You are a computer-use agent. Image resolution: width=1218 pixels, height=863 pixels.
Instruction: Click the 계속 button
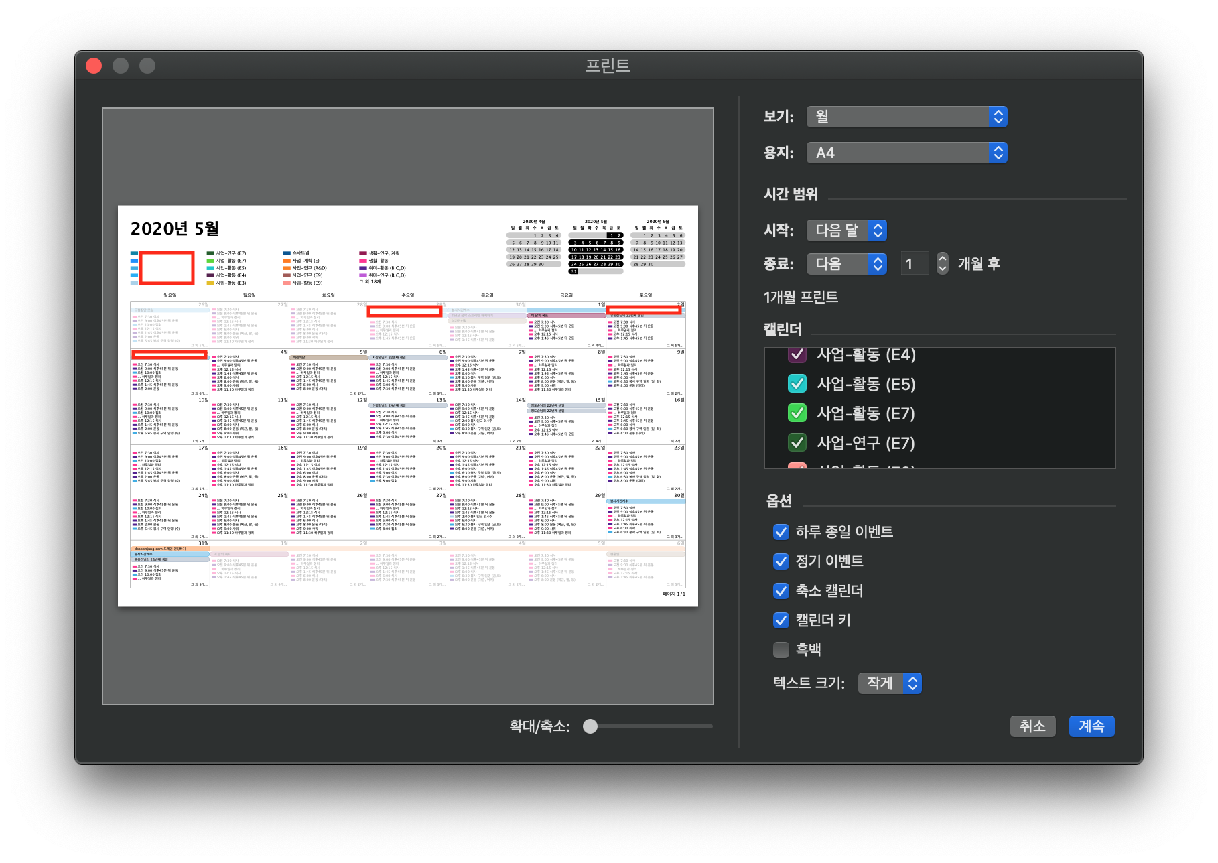(1091, 726)
